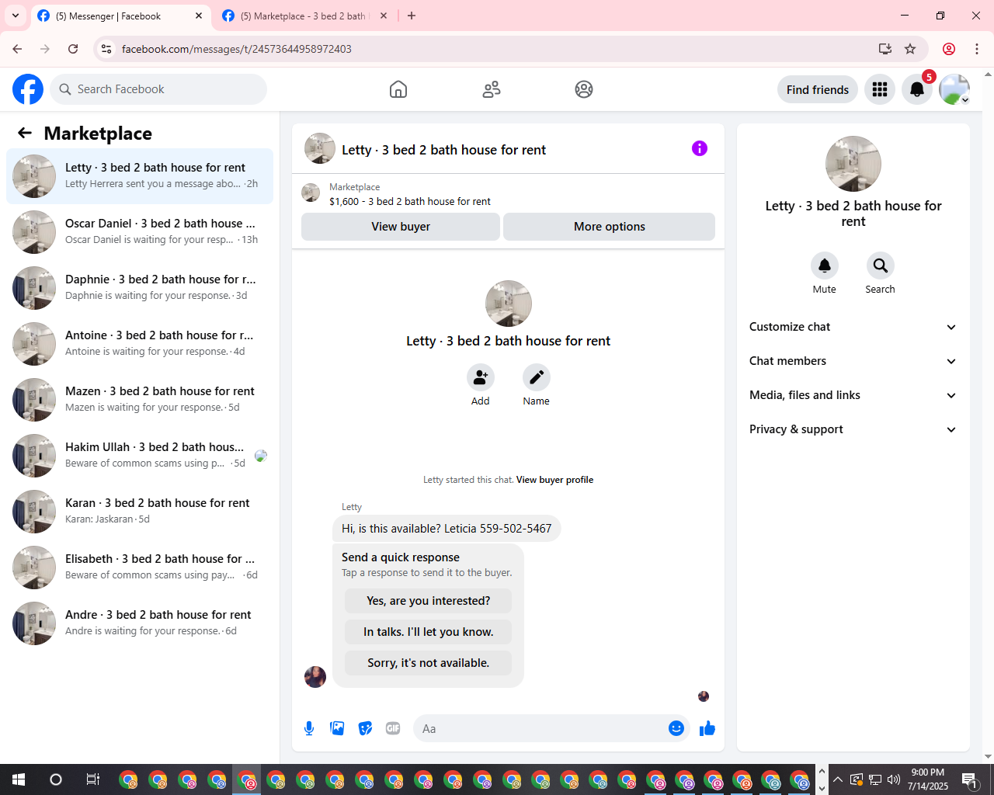Open Antoine conversation
994x795 pixels.
pos(140,344)
